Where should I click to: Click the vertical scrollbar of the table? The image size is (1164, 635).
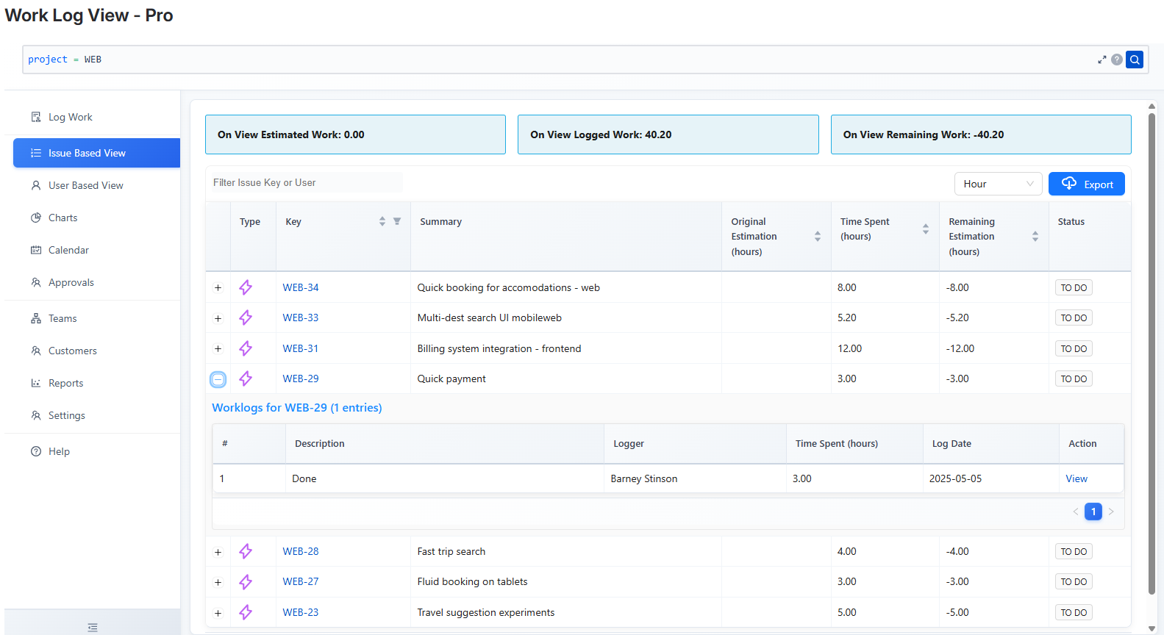pyautogui.click(x=1151, y=353)
